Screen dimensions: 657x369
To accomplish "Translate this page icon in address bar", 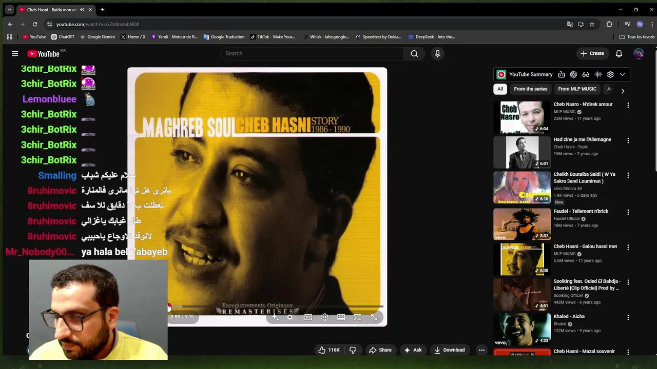I will tap(570, 24).
